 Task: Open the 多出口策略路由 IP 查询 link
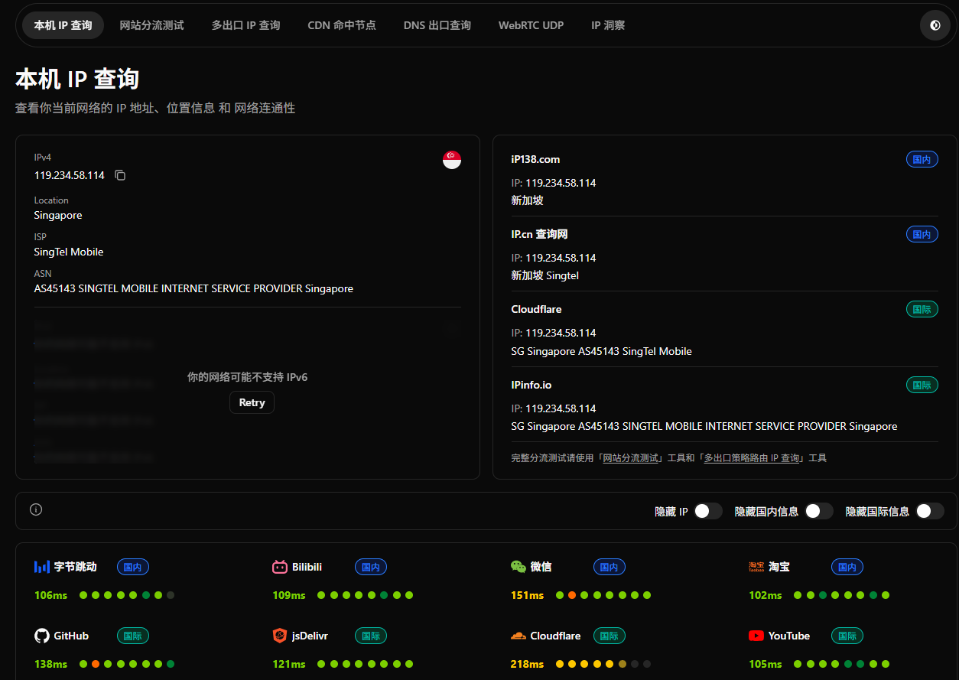point(752,458)
